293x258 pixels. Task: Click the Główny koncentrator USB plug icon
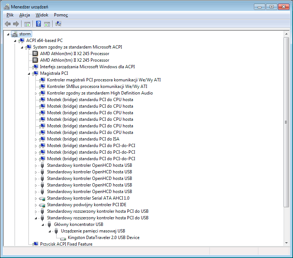pyautogui.click(x=49, y=224)
